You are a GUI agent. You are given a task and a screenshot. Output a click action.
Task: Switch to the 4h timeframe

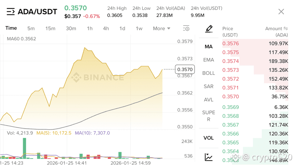point(106,28)
